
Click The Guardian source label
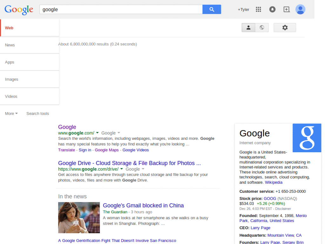115,212
